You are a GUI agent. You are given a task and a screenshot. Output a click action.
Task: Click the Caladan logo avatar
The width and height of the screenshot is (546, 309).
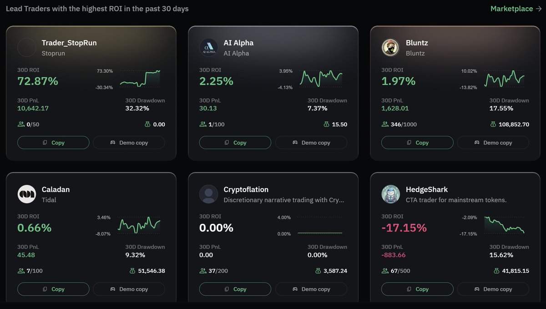[x=26, y=194]
